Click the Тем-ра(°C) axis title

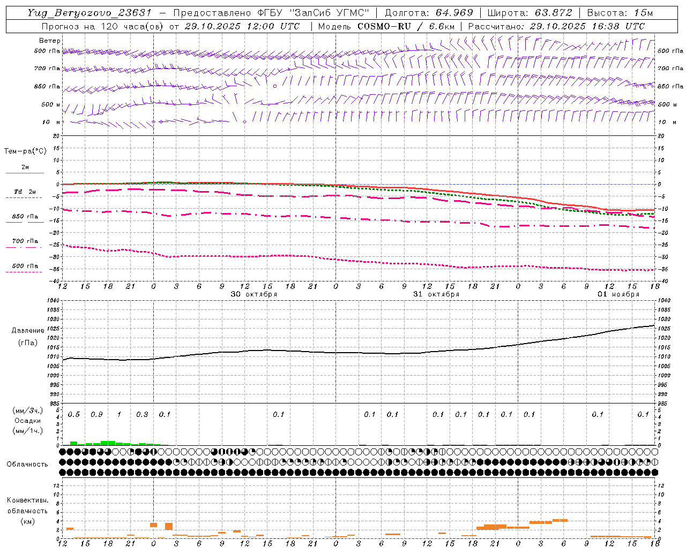coord(25,151)
